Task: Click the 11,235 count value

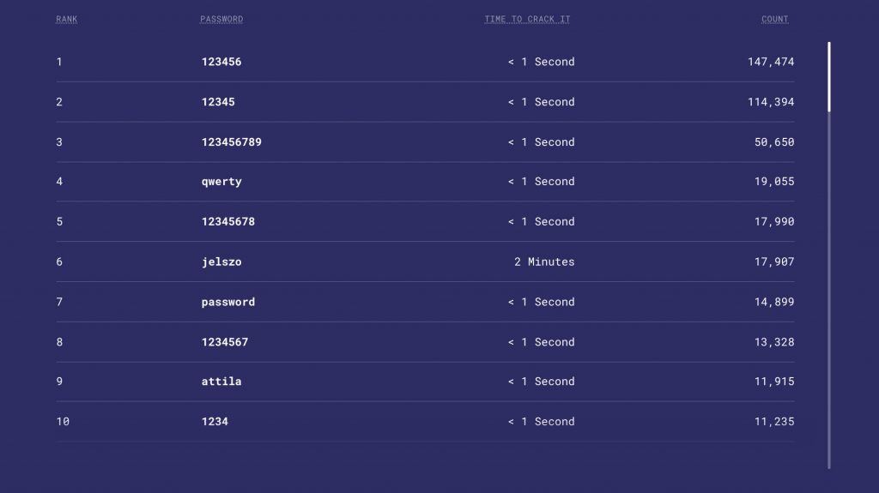Action: coord(774,422)
